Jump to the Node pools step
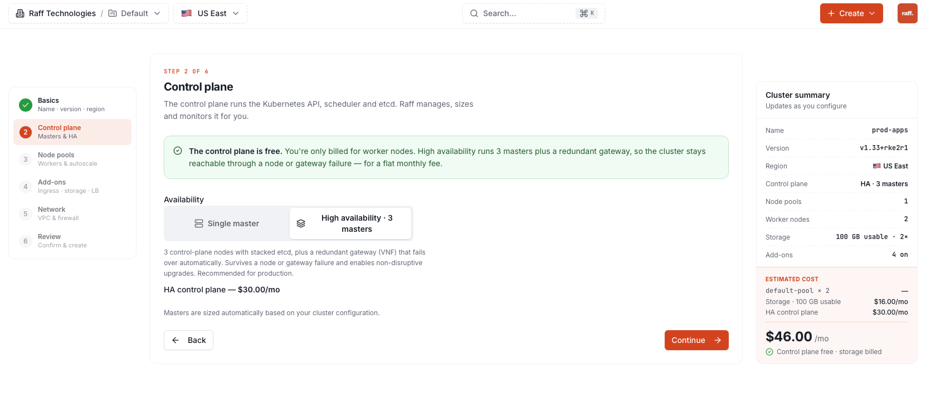The height and width of the screenshot is (408, 926). [x=72, y=160]
